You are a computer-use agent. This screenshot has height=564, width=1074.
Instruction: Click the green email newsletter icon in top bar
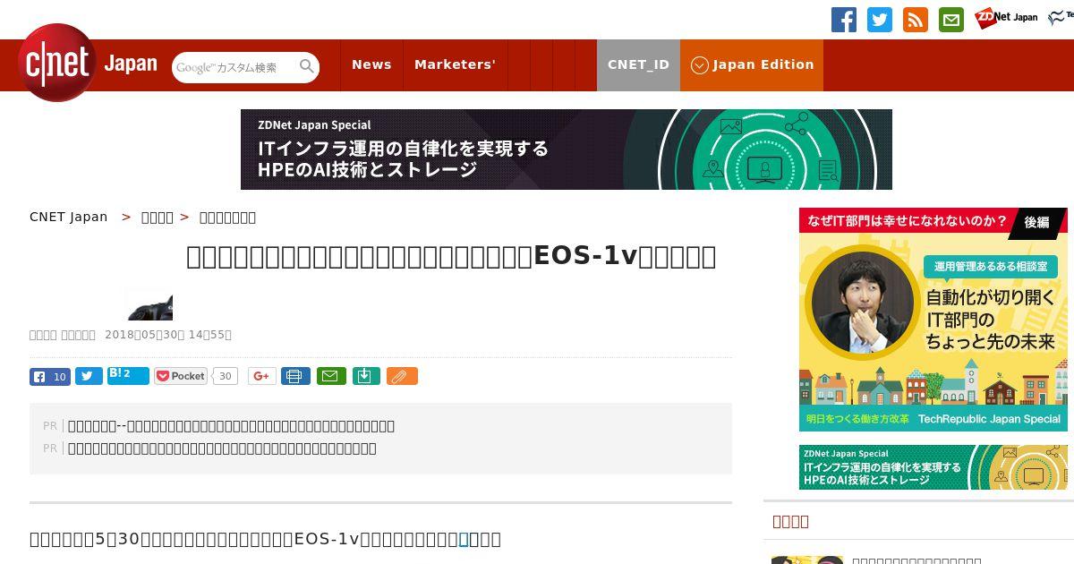click(950, 20)
